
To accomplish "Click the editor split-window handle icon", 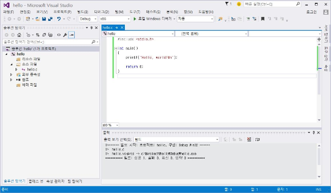I will tap(319, 39).
